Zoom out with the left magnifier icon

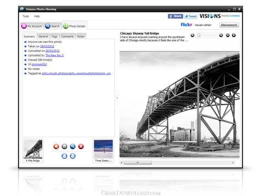(192, 35)
